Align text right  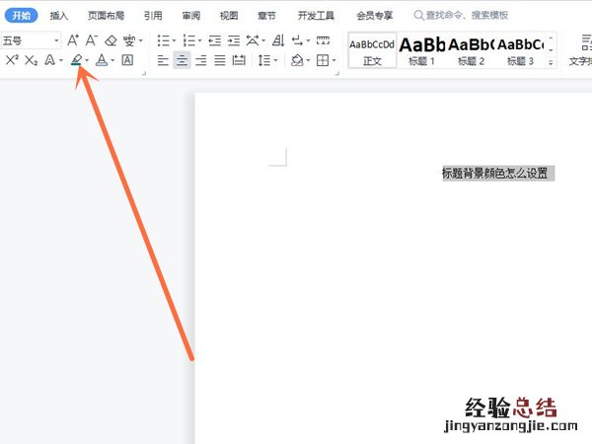click(x=201, y=60)
